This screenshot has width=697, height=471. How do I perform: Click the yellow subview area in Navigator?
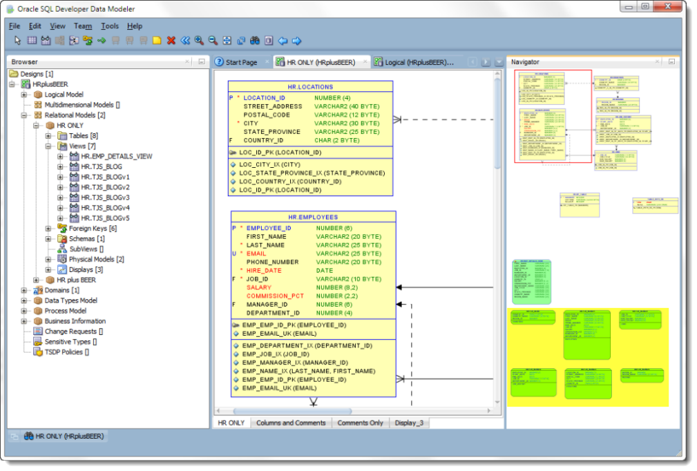tap(588, 357)
